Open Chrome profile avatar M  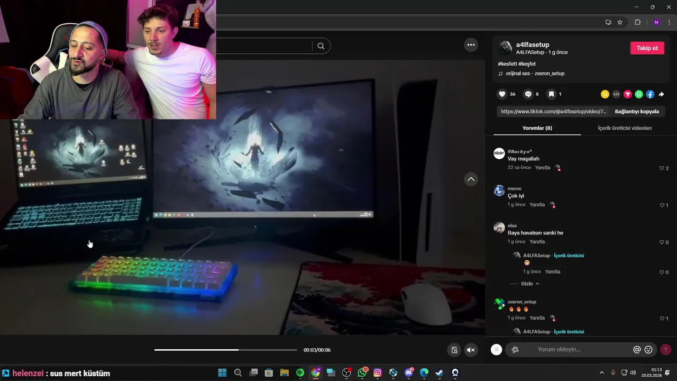tap(656, 22)
